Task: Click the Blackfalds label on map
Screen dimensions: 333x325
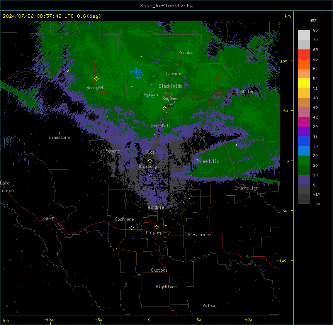Action: pos(170,86)
